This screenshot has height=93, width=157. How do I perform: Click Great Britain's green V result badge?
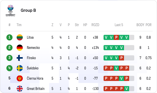pos(127,89)
